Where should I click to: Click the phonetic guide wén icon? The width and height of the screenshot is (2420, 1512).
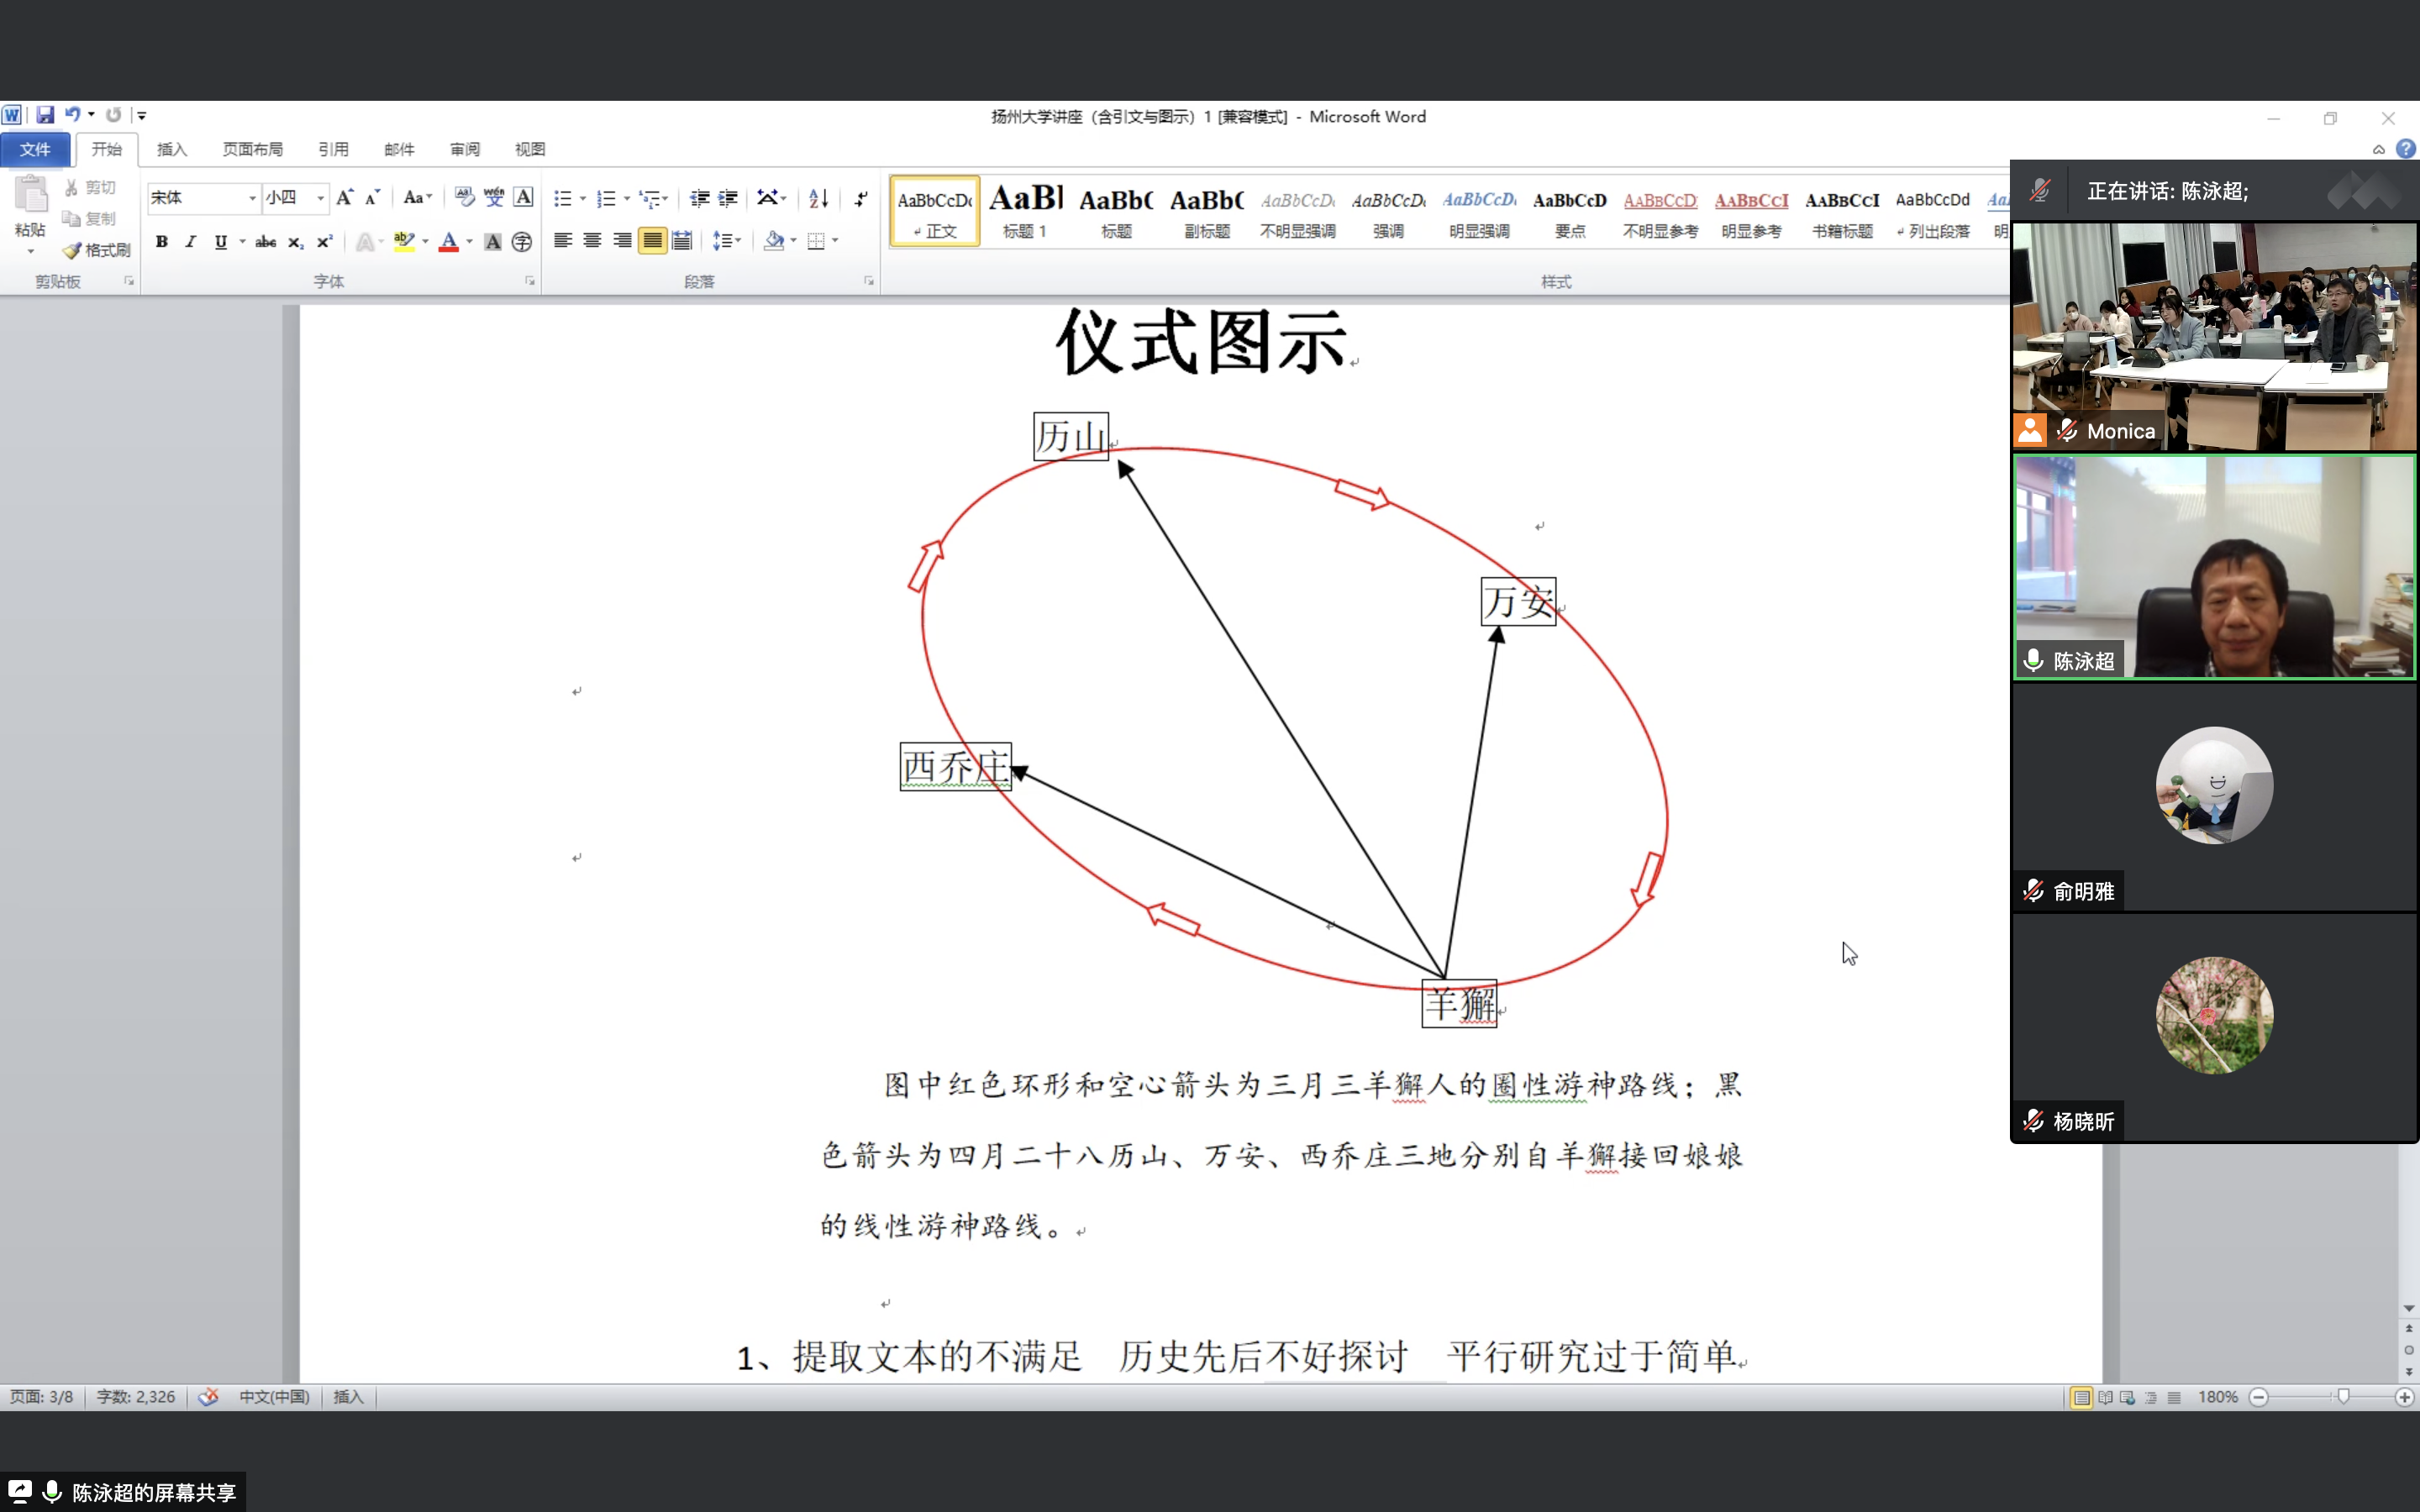click(x=494, y=197)
